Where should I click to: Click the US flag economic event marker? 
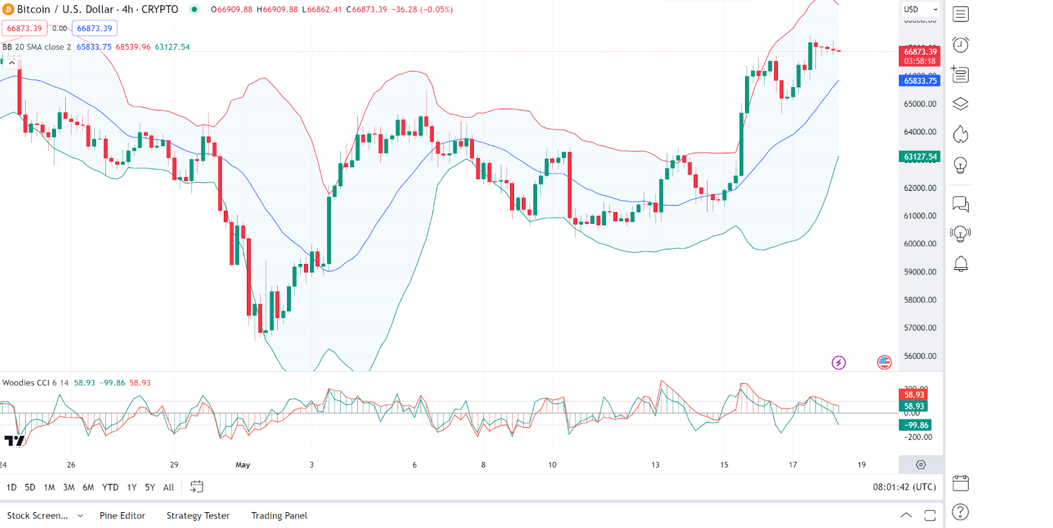885,362
